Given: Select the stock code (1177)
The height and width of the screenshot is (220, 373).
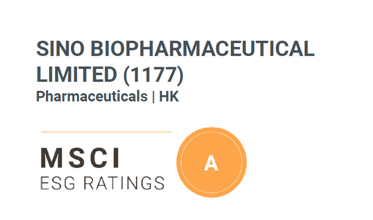Looking at the screenshot, I should pos(153,75).
